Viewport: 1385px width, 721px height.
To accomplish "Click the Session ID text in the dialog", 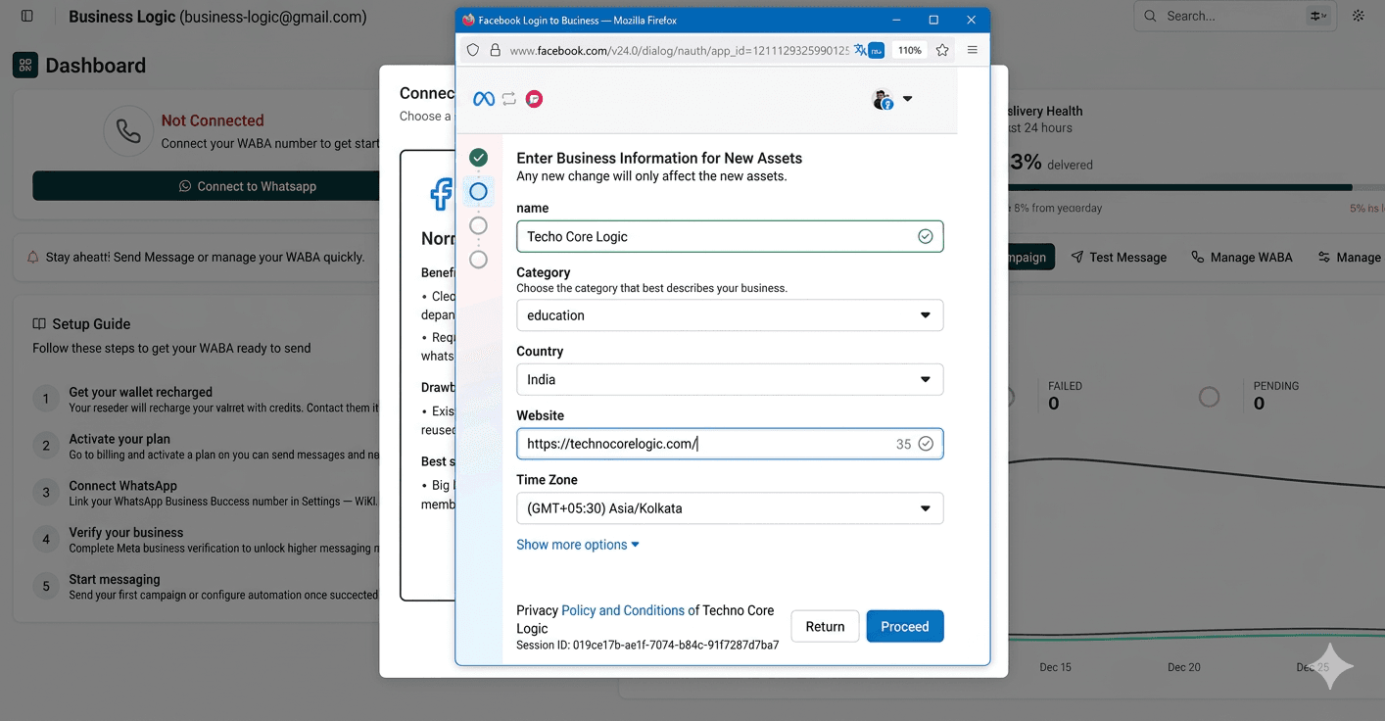I will point(647,646).
